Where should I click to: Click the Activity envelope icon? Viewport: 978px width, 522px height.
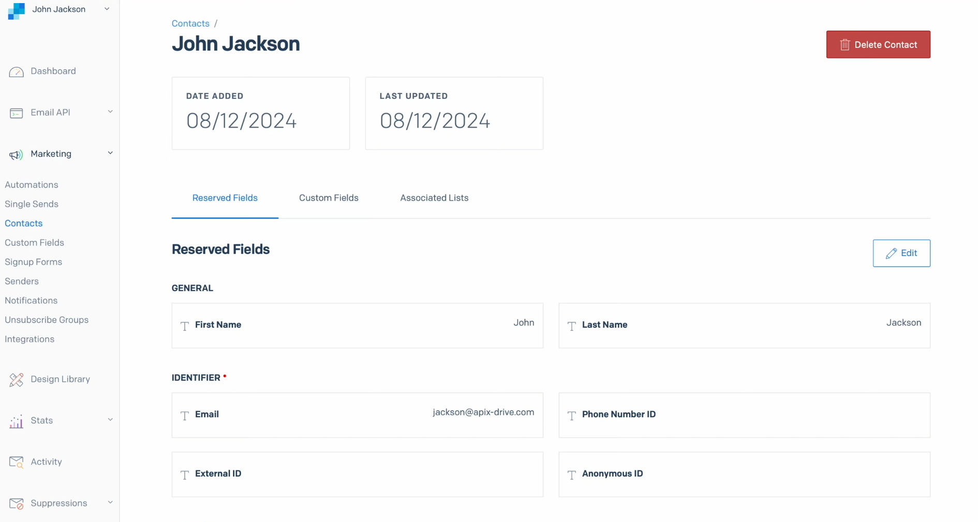(16, 463)
